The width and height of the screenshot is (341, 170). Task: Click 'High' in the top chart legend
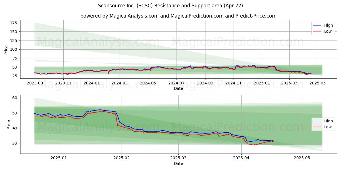click(x=328, y=25)
